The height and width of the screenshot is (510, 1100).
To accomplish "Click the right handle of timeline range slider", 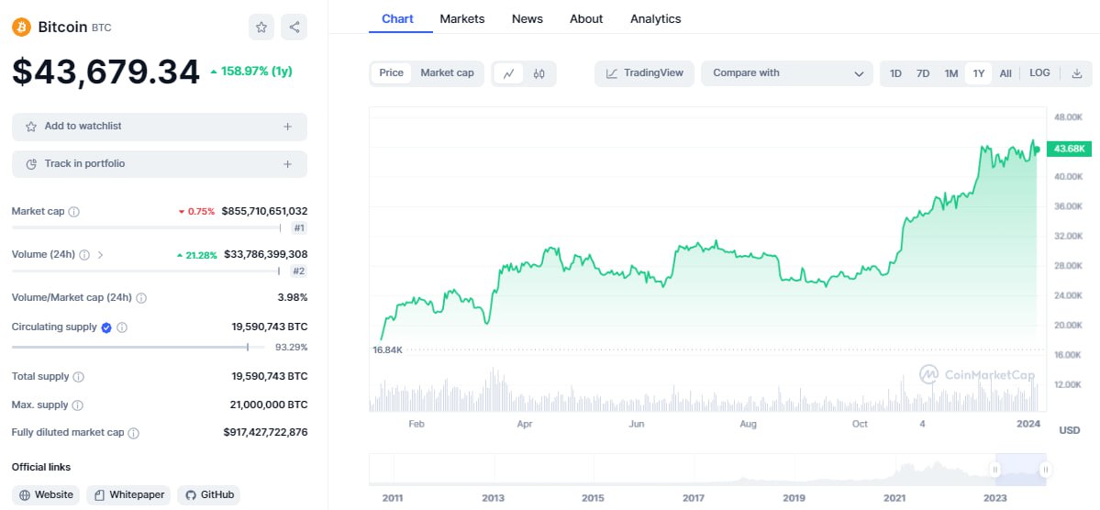I will (x=1045, y=470).
